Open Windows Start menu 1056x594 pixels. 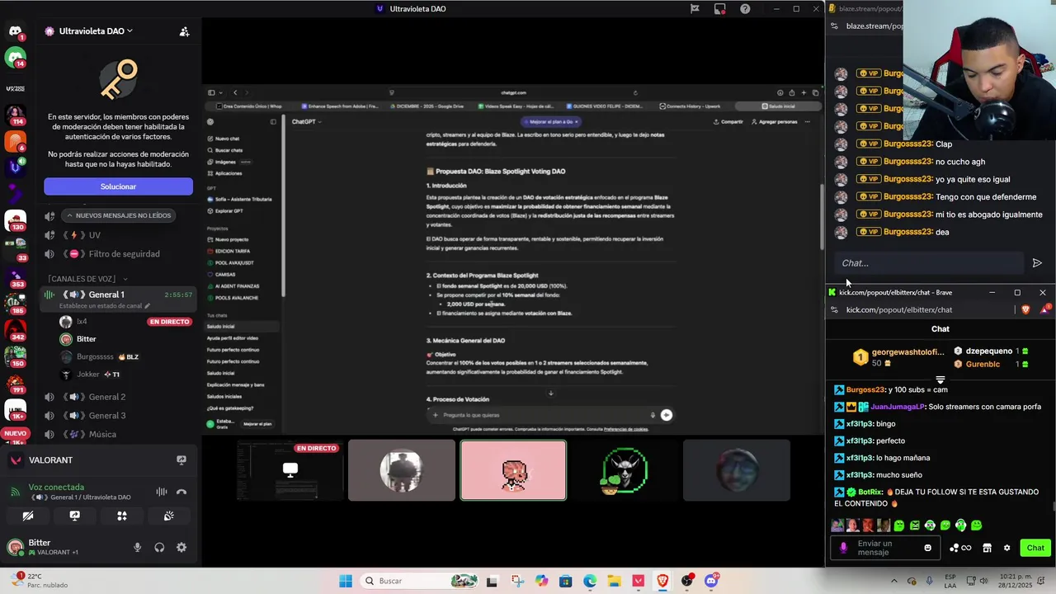click(x=346, y=581)
